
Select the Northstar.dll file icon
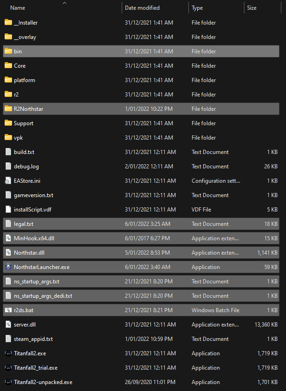pos(8,253)
